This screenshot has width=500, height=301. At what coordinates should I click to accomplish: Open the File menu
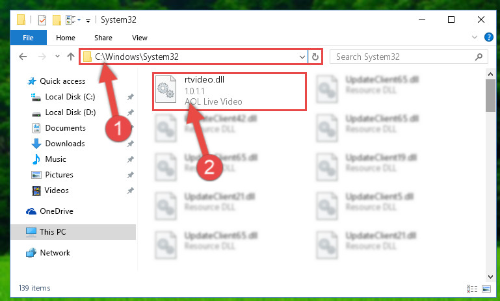[29, 38]
